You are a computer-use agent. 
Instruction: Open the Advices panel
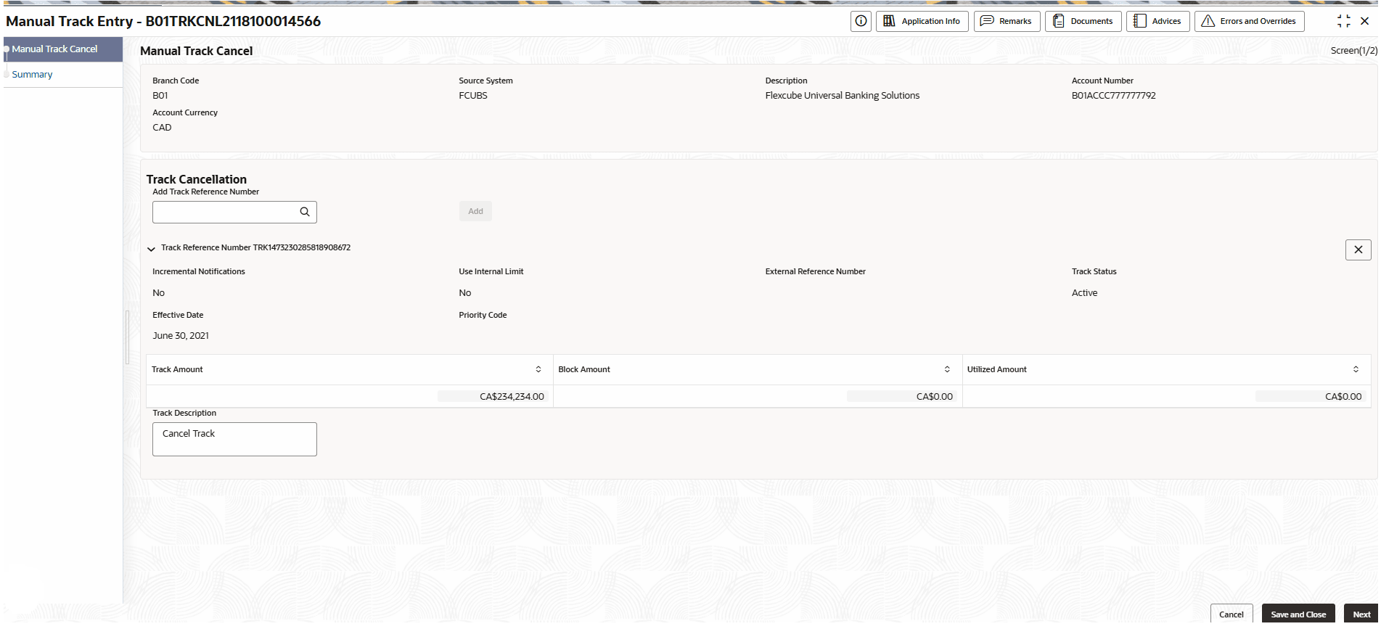1157,21
